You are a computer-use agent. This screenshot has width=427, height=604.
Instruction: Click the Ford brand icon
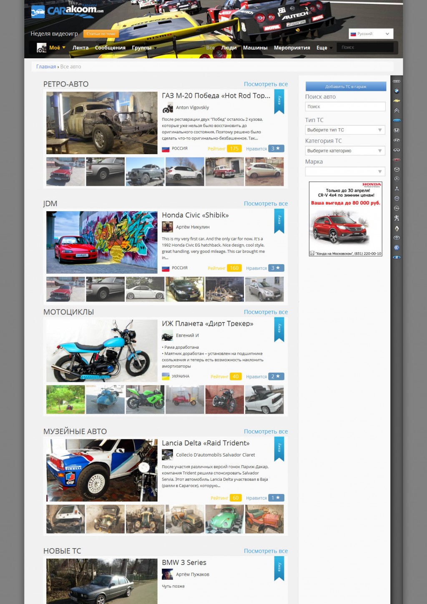tap(397, 120)
